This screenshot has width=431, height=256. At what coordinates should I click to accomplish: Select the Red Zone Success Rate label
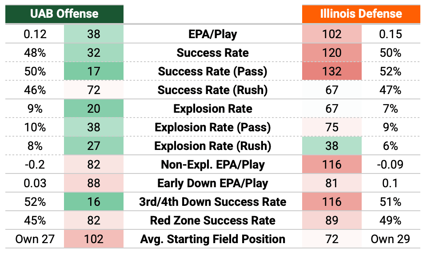coord(212,221)
